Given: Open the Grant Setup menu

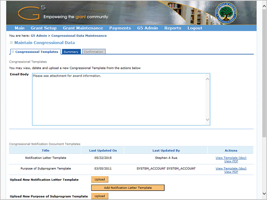Looking at the screenshot, I should pos(43,28).
